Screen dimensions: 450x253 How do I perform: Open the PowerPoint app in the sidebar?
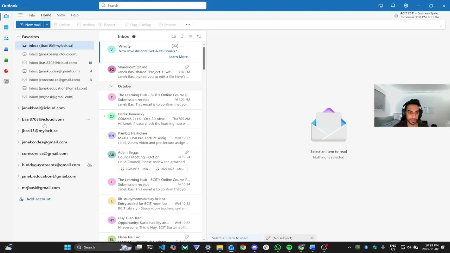[x=6, y=71]
